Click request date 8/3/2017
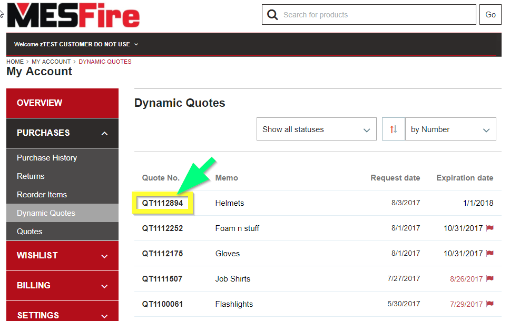 pyautogui.click(x=406, y=203)
